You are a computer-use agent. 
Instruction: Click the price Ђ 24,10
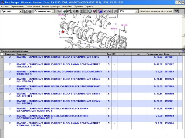click(x=158, y=79)
